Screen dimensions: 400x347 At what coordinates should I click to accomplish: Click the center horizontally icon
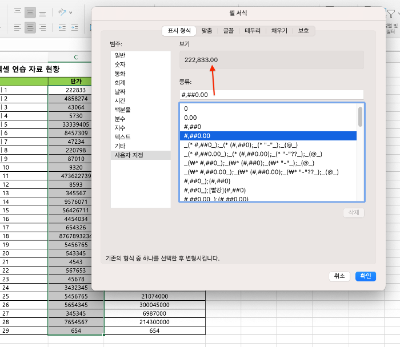point(30,27)
